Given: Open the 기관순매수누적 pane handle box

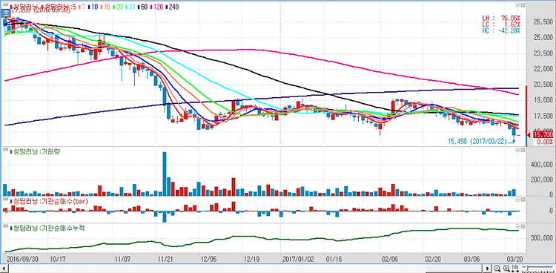Looking at the screenshot, I should click(5, 226).
